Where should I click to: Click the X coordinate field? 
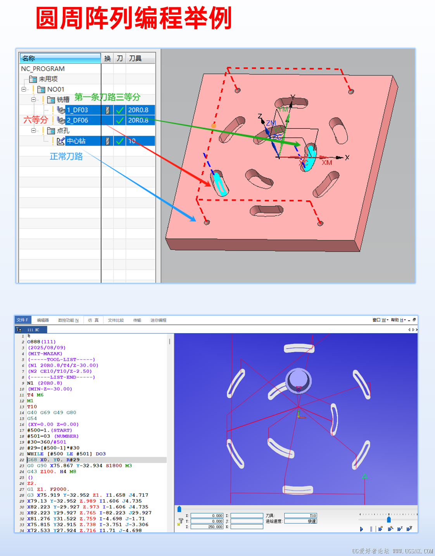(207, 515)
